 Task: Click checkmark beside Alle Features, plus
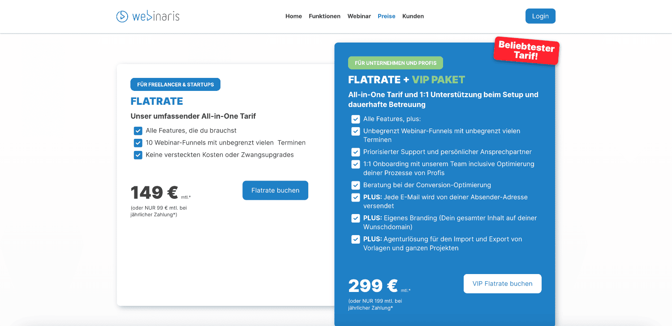point(356,119)
